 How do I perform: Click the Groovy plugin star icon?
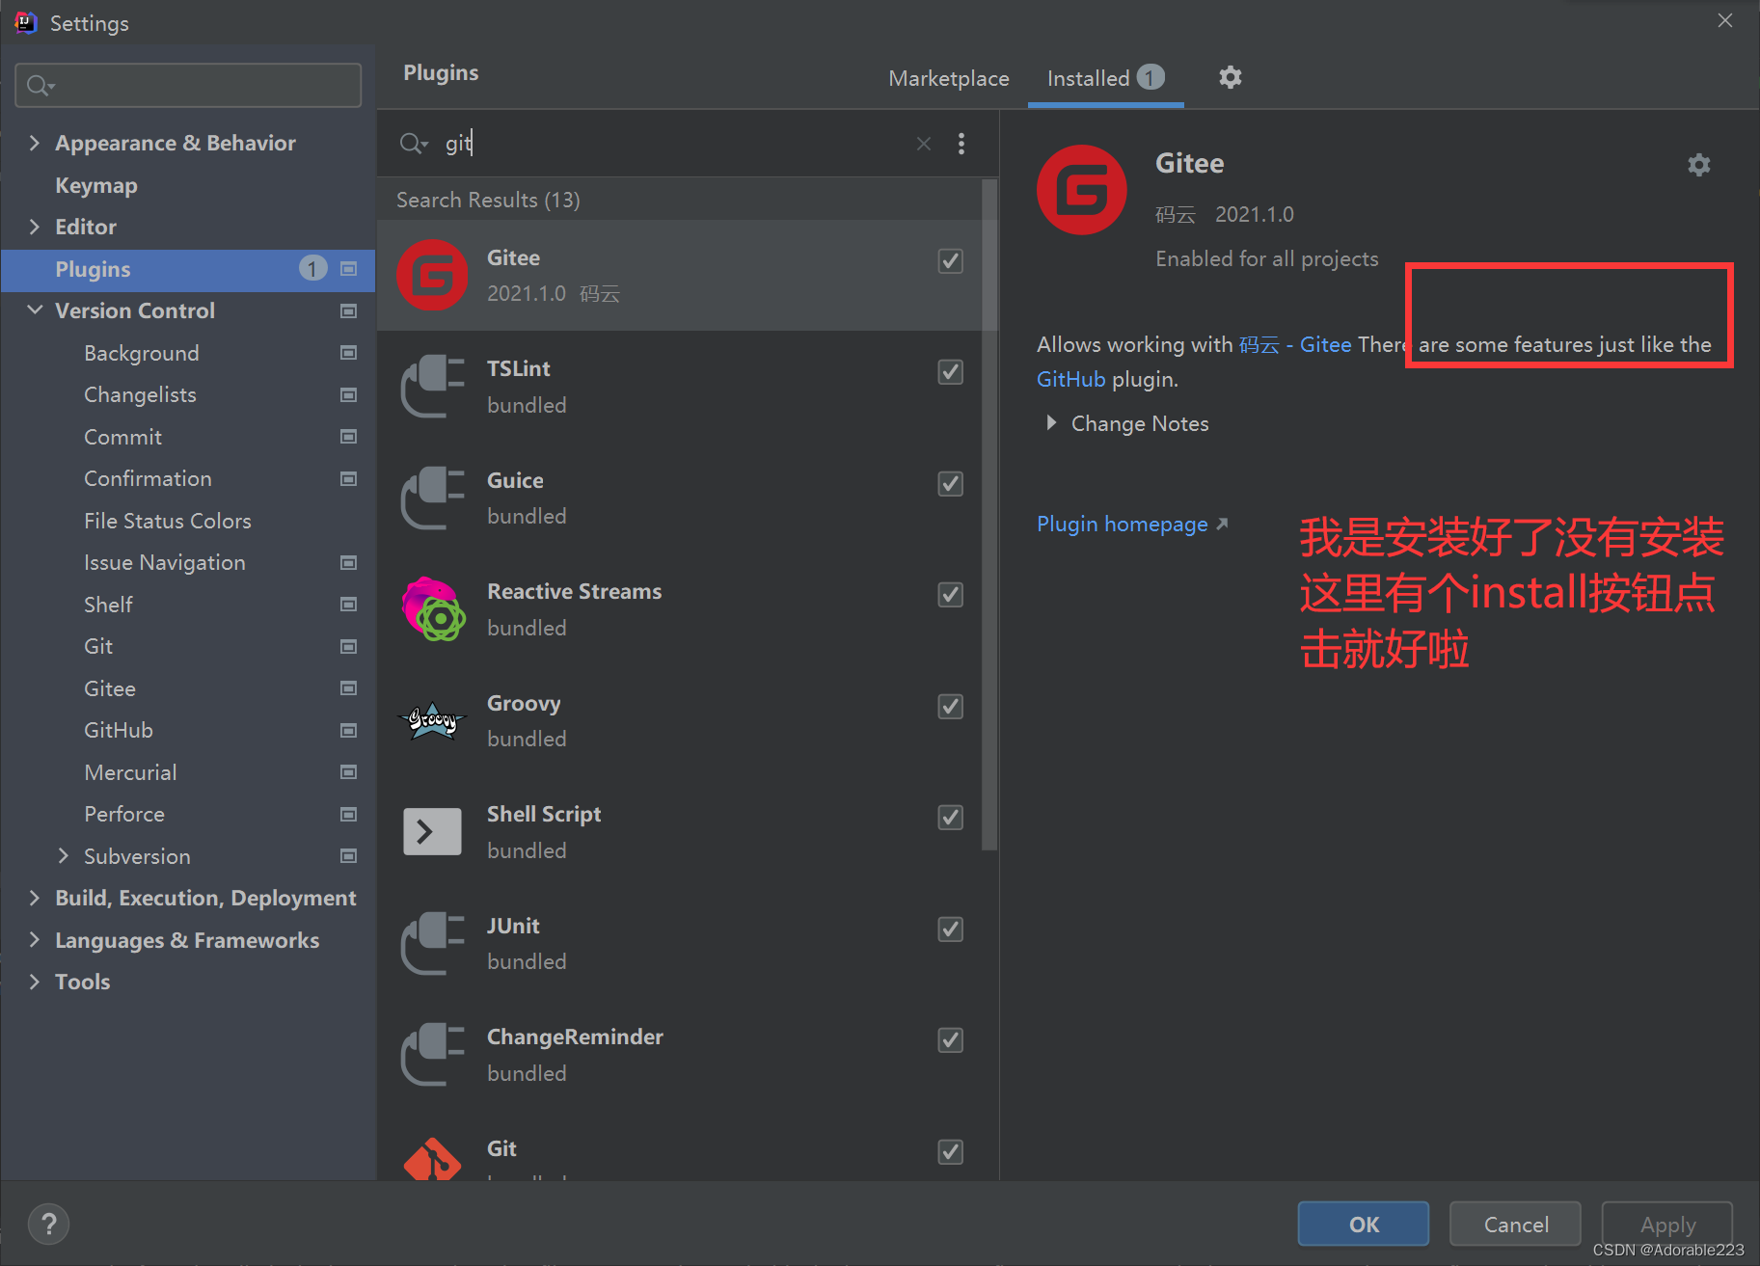pos(432,720)
